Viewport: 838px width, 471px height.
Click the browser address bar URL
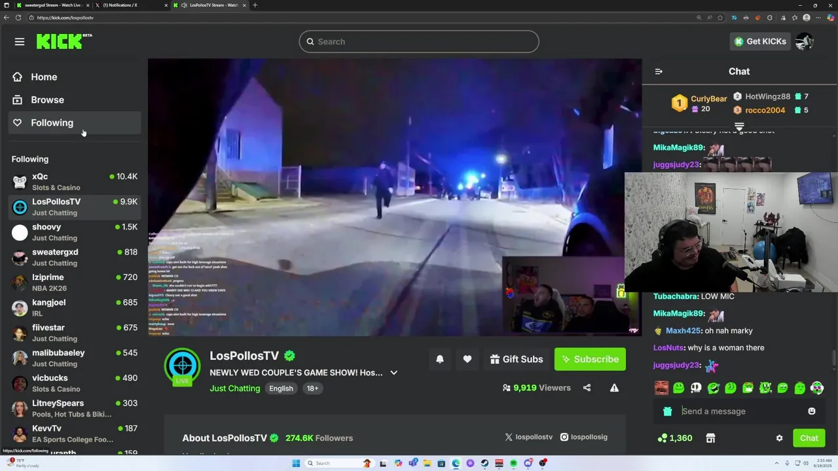pyautogui.click(x=65, y=18)
